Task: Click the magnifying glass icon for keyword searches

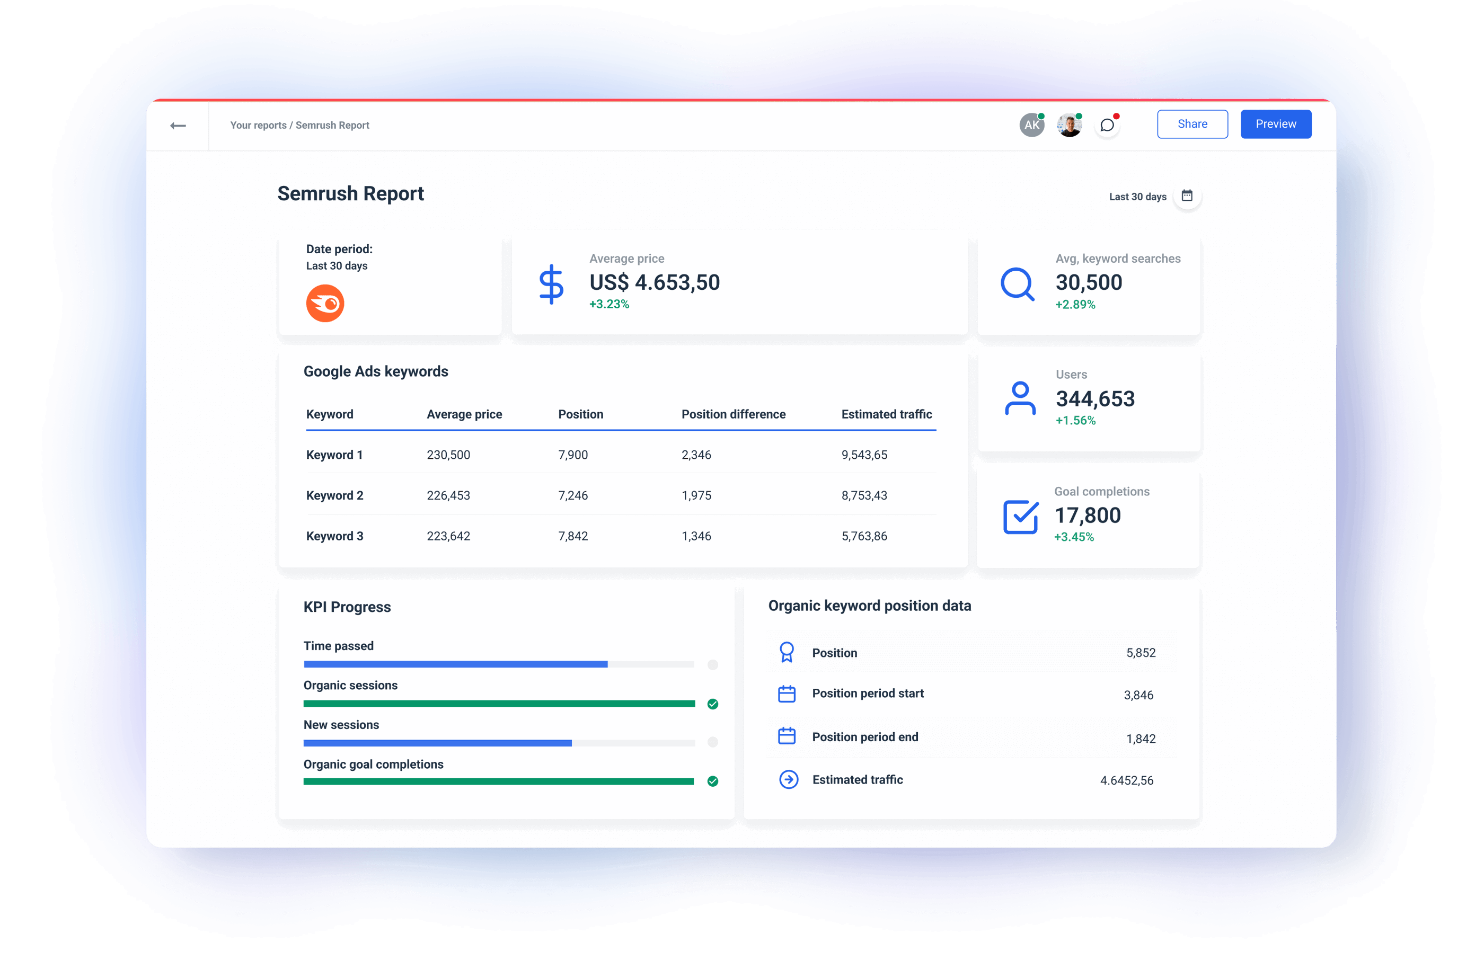Action: [x=1017, y=283]
